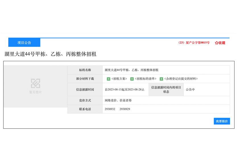Click the disclosure date range 2023-08-15 text
This screenshot has height=163, width=238.
pos(125,90)
